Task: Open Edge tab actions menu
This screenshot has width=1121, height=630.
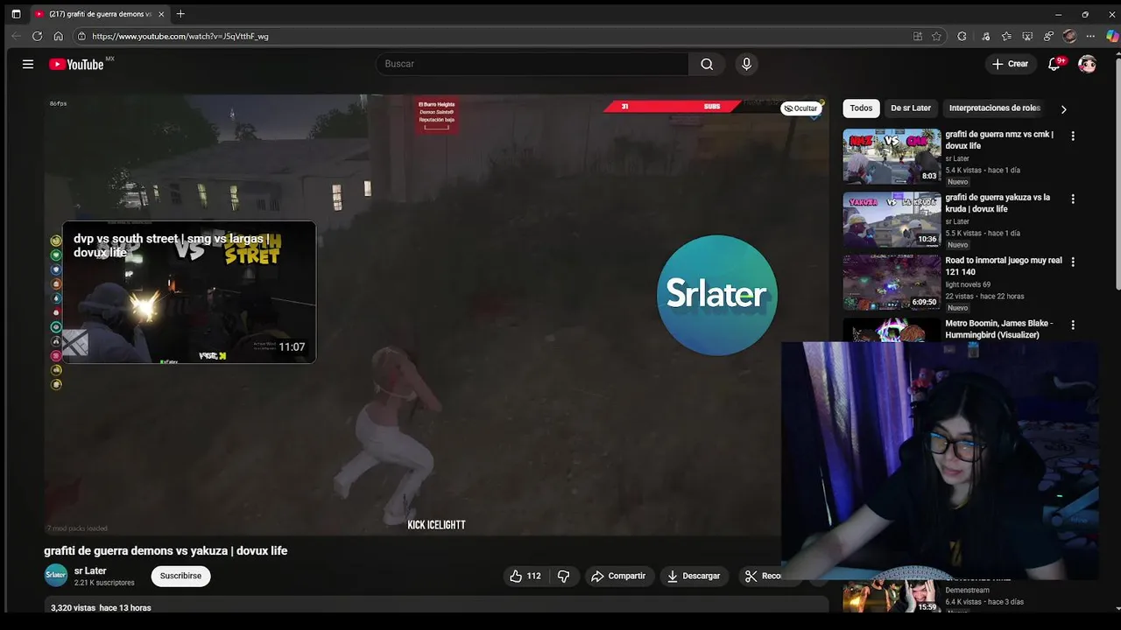Action: pyautogui.click(x=16, y=14)
